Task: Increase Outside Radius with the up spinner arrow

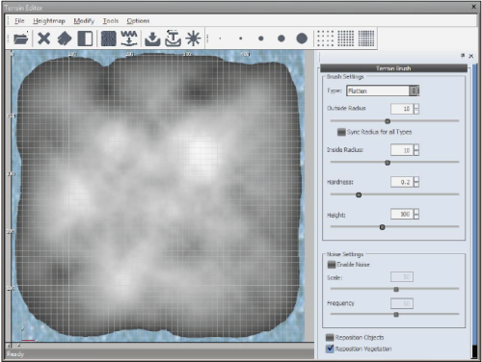Action: click(416, 106)
